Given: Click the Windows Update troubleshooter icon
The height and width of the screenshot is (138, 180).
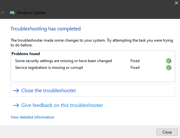Looking at the screenshot, I should click(13, 13).
